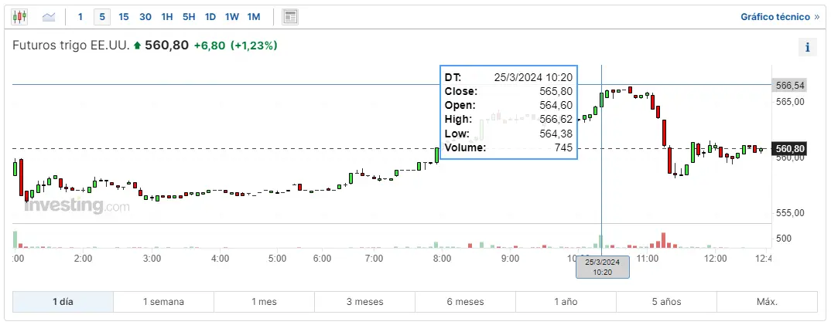Pick the 5H interval button

pyautogui.click(x=189, y=16)
